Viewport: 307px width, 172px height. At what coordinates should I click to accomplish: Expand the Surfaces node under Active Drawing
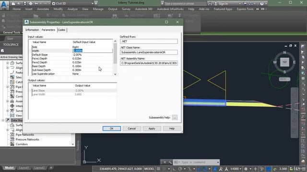(8, 63)
